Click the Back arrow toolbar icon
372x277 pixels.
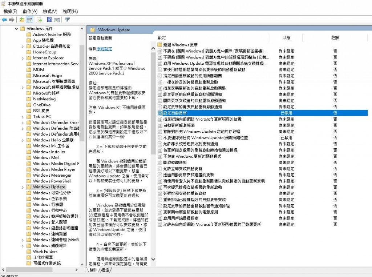tap(4, 20)
